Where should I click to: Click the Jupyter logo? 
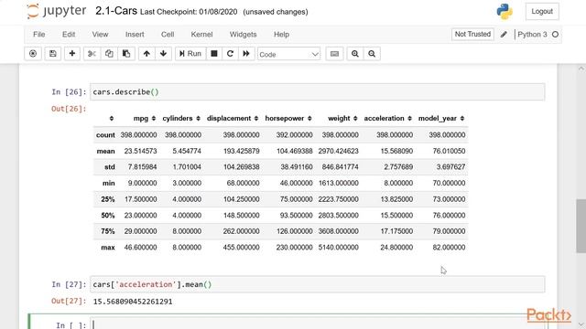click(x=57, y=11)
